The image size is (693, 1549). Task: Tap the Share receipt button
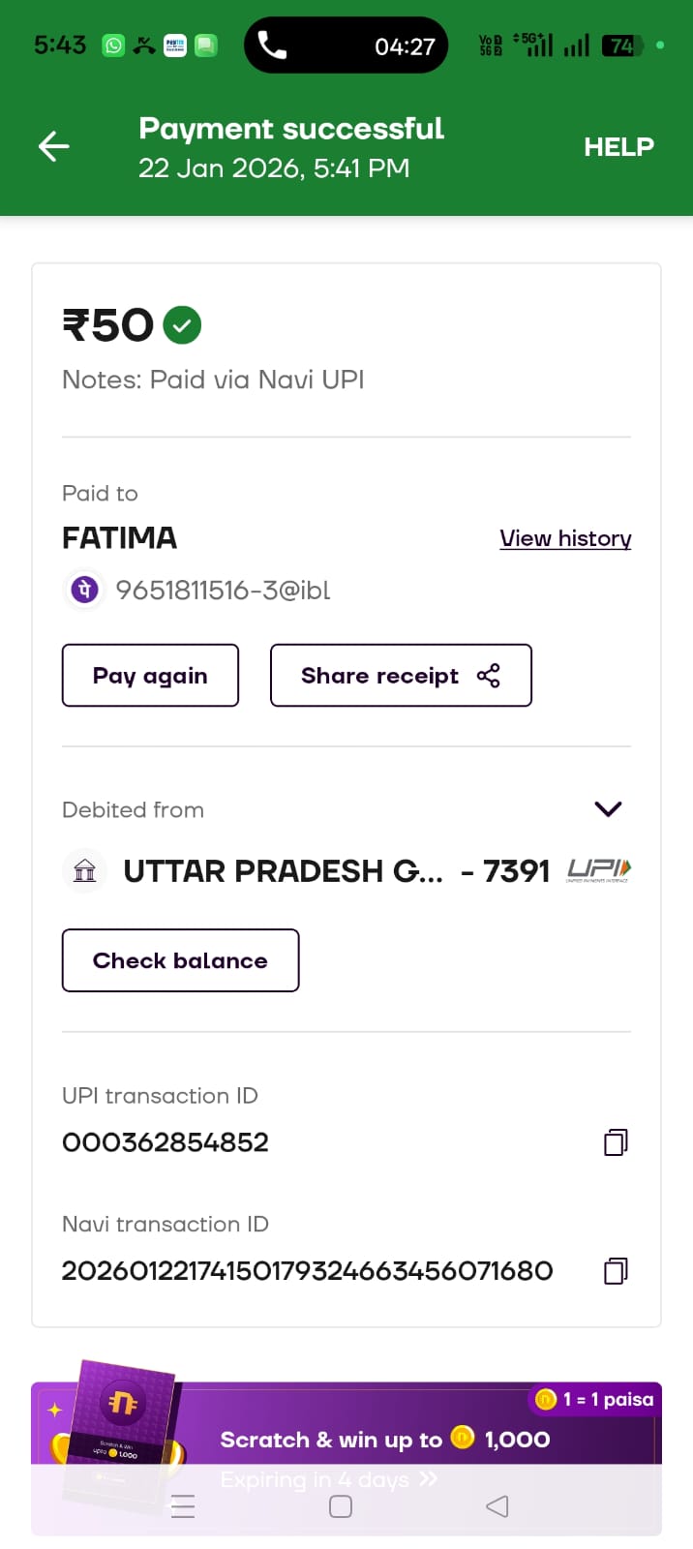point(401,676)
